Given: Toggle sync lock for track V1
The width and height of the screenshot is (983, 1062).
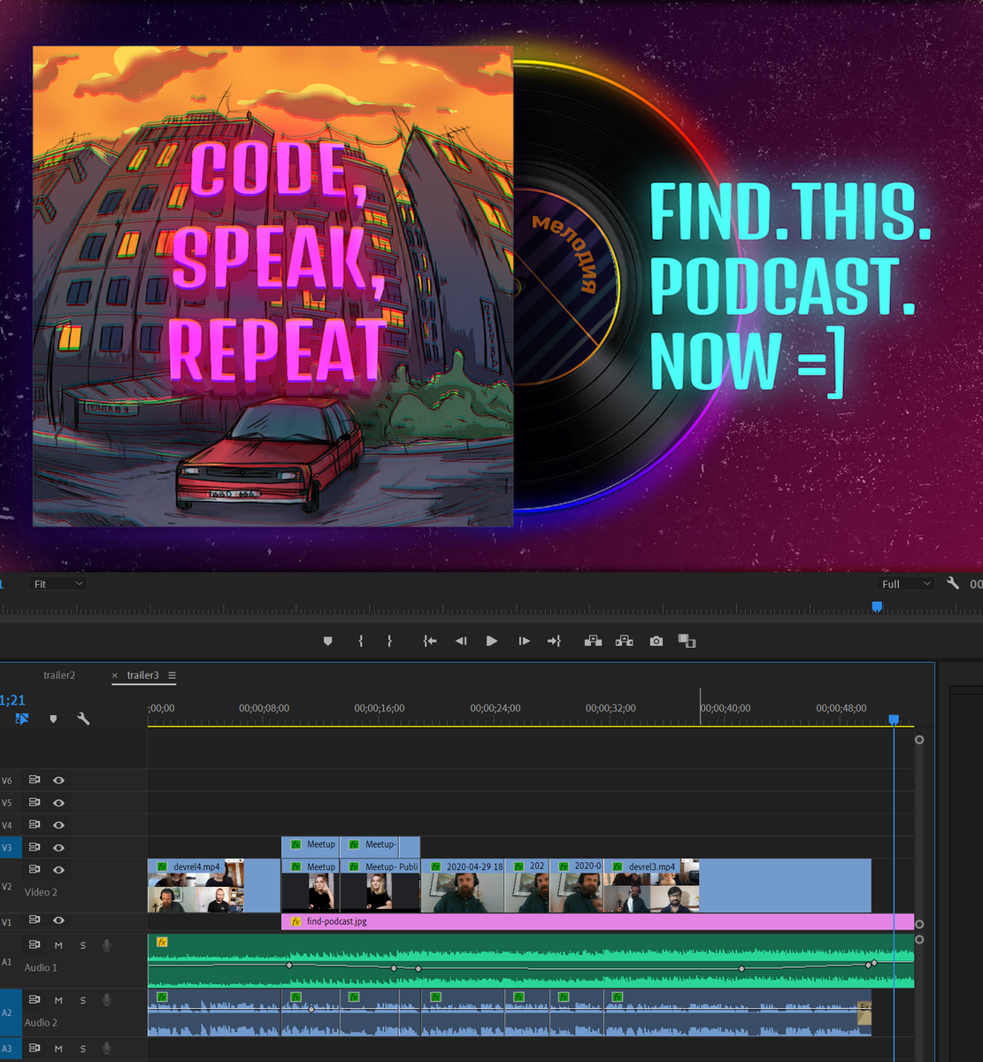Looking at the screenshot, I should (x=35, y=920).
